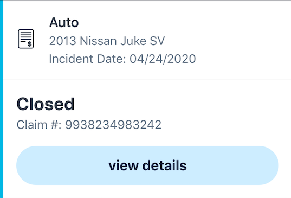Click the claim document icon with dollar sign
Viewport: 291px width, 198px height.
pos(26,39)
